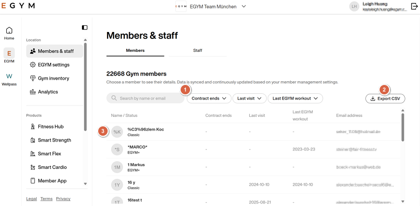Select the EGYM product icon in rail
The height and width of the screenshot is (206, 420).
(9, 53)
